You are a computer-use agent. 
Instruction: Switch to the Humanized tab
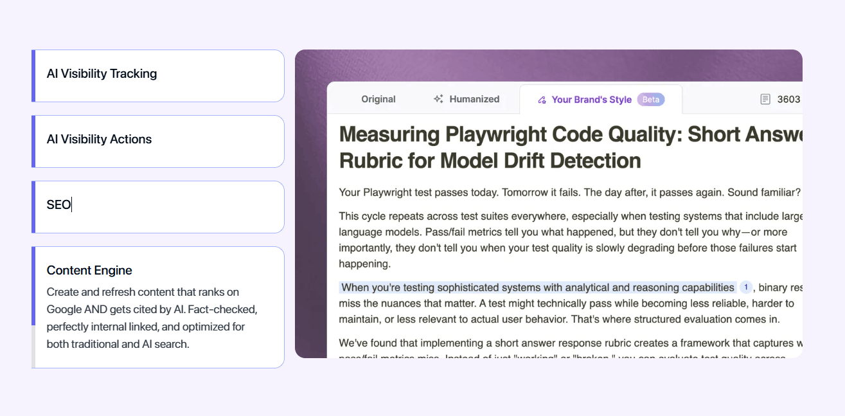474,99
